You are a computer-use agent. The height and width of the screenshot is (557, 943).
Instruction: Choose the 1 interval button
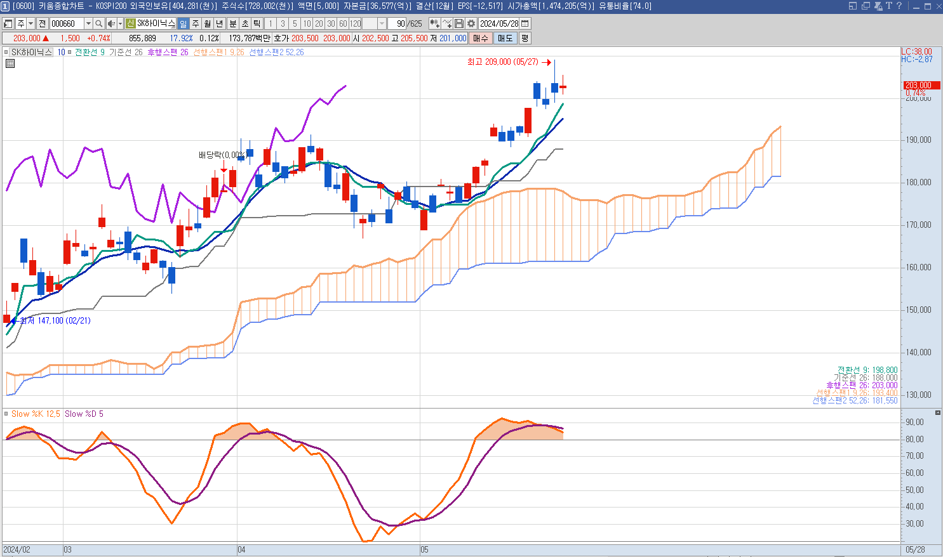(x=271, y=23)
